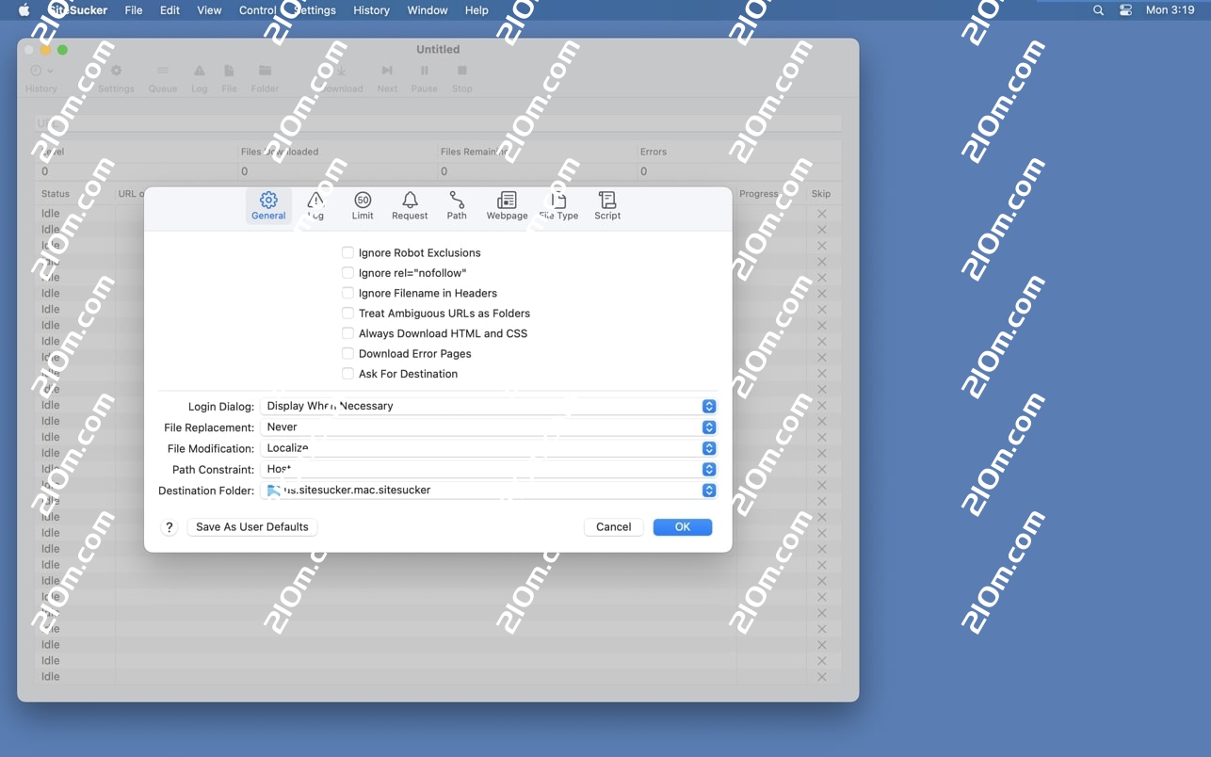The image size is (1211, 757).
Task: Open the Request settings pane
Action: (x=410, y=205)
